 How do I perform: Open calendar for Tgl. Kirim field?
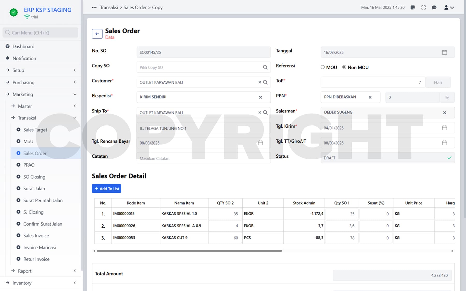pos(444,128)
